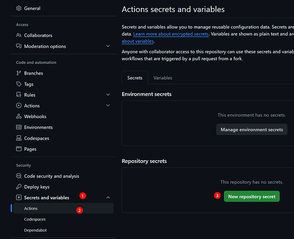Click the Branches git-branch icon

(19, 73)
